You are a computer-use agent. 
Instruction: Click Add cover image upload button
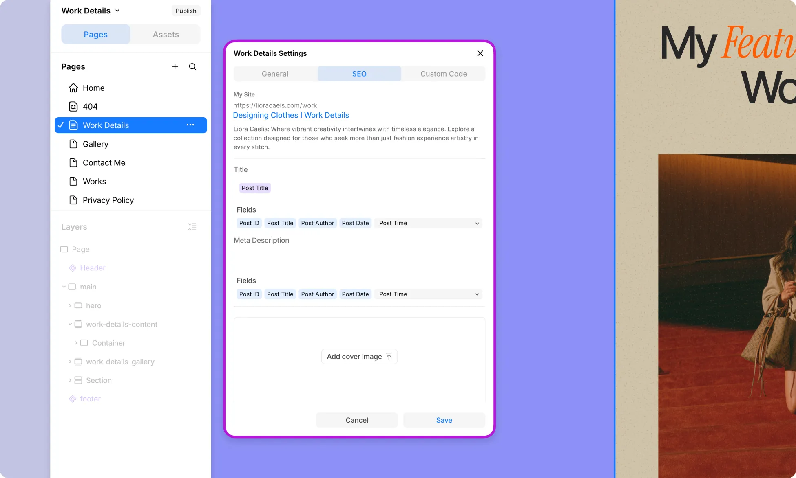[359, 357]
